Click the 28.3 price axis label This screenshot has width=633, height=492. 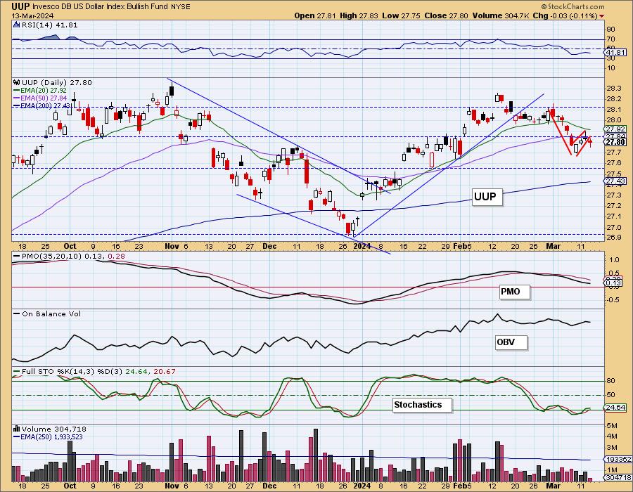[613, 89]
